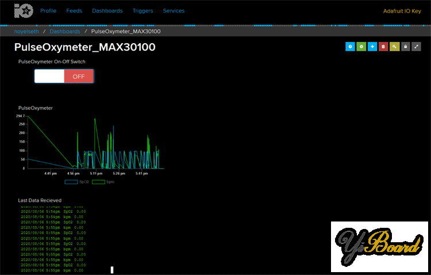Click the 5:11 pm x-axis label
431x275 pixels.
(96, 173)
